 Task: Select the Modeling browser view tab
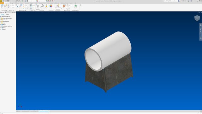click(x=7, y=15)
